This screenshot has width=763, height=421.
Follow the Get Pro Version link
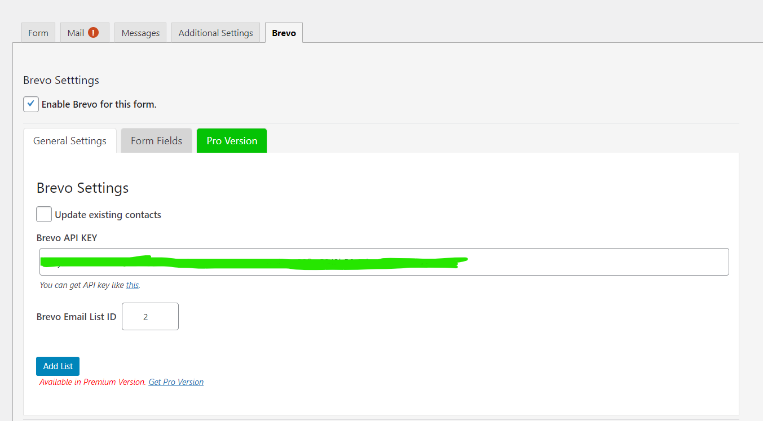coord(176,382)
